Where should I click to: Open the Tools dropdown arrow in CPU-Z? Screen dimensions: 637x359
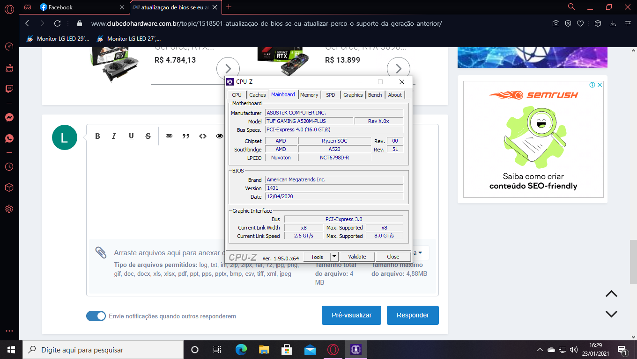334,257
